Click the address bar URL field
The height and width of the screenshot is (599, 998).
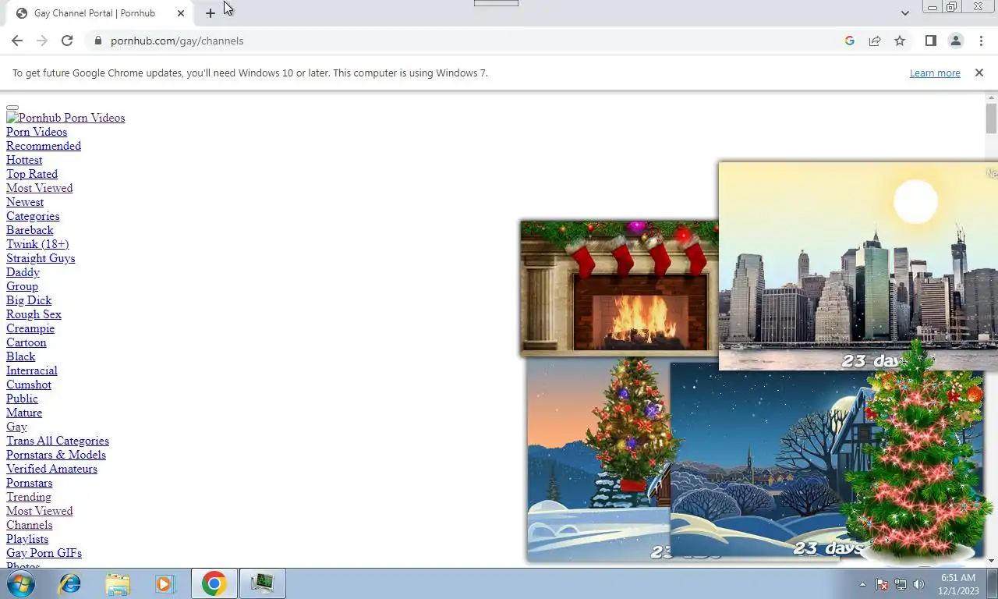coord(468,41)
